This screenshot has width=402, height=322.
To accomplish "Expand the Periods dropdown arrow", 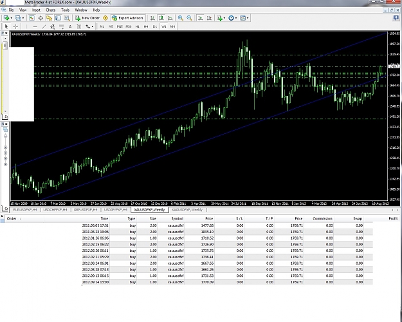I will 236,18.
